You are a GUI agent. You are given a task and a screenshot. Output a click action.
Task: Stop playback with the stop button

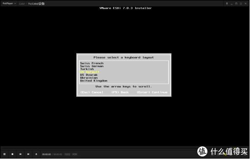coord(12,154)
